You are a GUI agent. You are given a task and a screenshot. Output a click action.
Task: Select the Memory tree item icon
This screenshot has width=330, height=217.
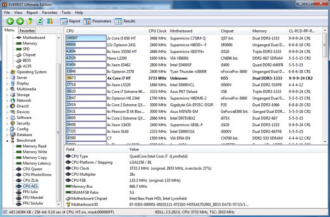tap(19, 44)
